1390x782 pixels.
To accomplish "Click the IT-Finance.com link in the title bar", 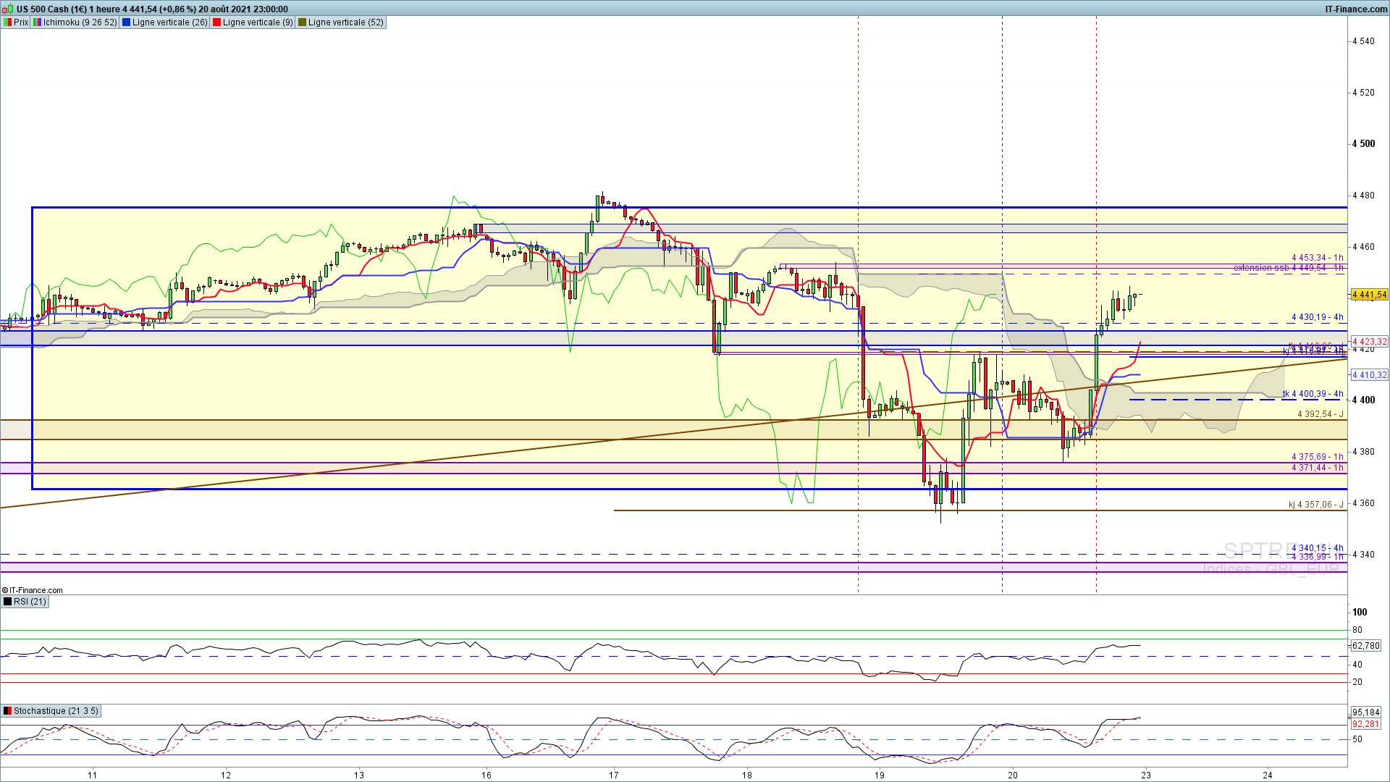I will click(1356, 9).
